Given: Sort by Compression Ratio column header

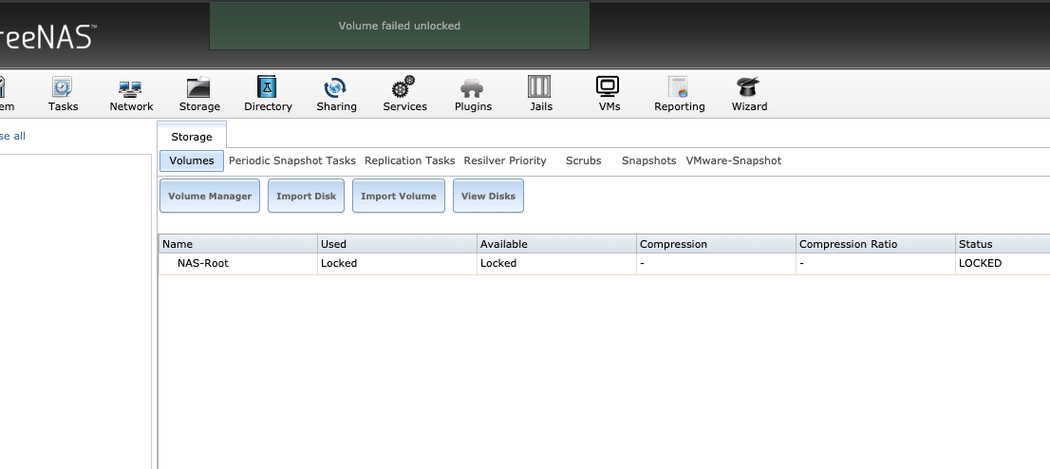Looking at the screenshot, I should coord(875,244).
